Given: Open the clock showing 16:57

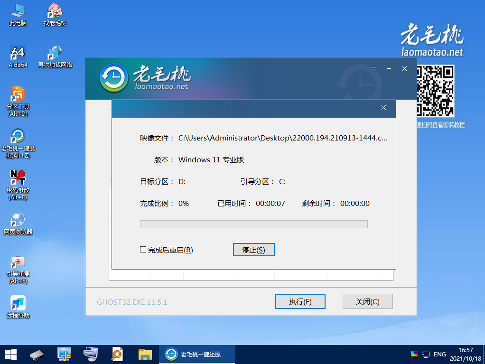Looking at the screenshot, I should click(466, 355).
